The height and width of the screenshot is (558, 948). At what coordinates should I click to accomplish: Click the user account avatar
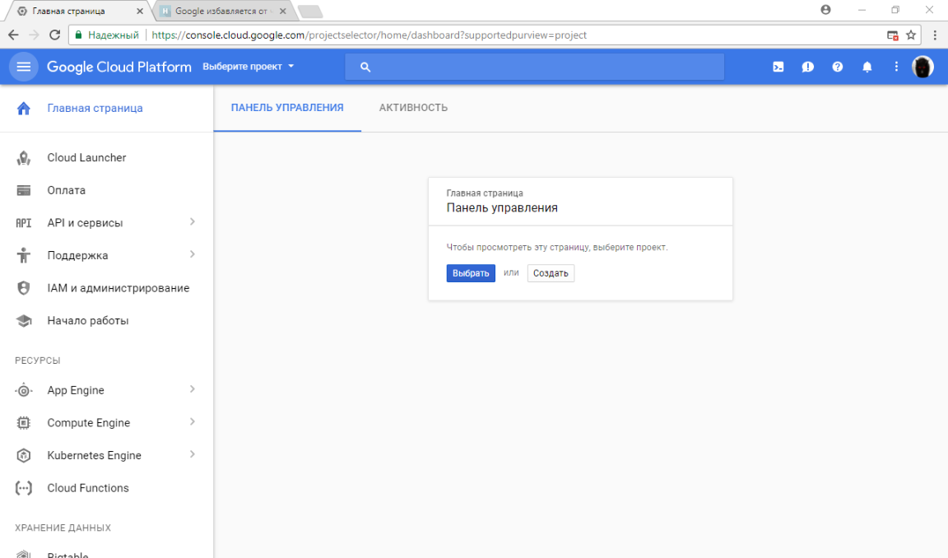click(922, 67)
